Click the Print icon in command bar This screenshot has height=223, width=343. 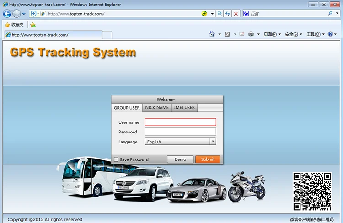pos(251,34)
